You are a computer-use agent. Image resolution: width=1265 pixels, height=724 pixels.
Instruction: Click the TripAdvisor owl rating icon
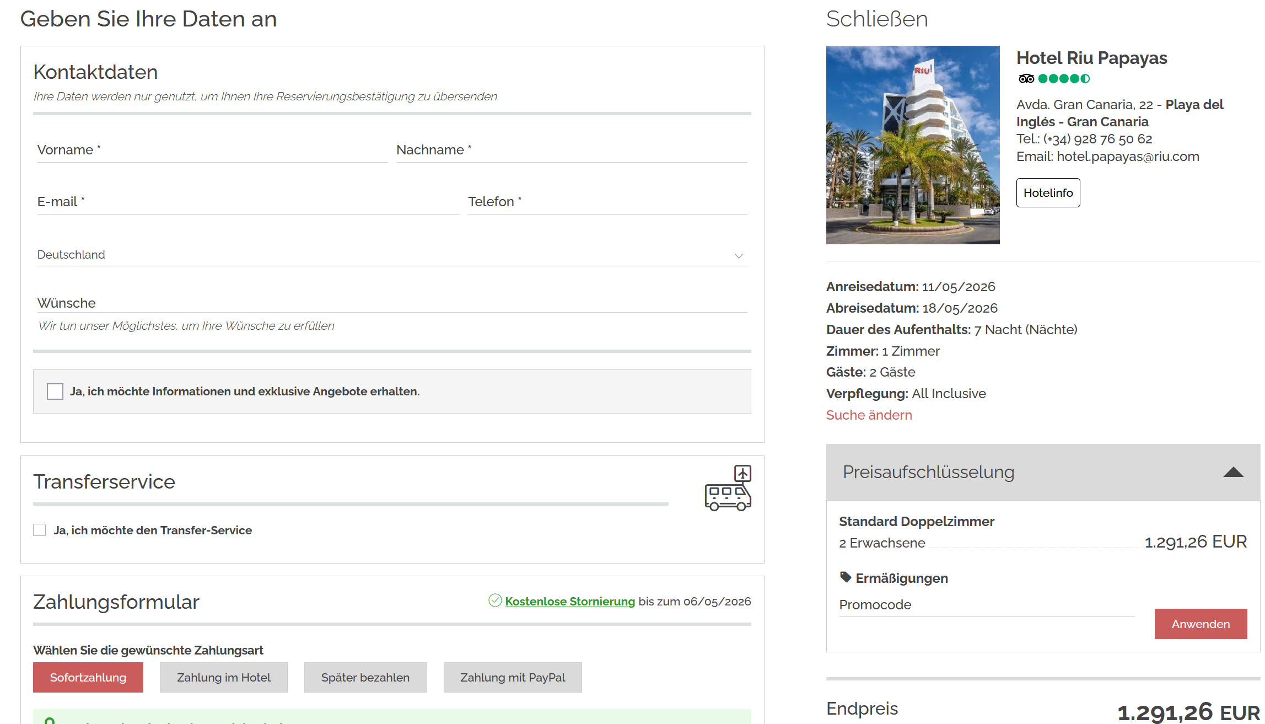[1026, 79]
